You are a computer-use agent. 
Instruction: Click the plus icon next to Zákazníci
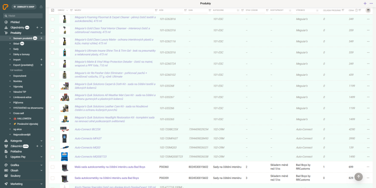37,146
